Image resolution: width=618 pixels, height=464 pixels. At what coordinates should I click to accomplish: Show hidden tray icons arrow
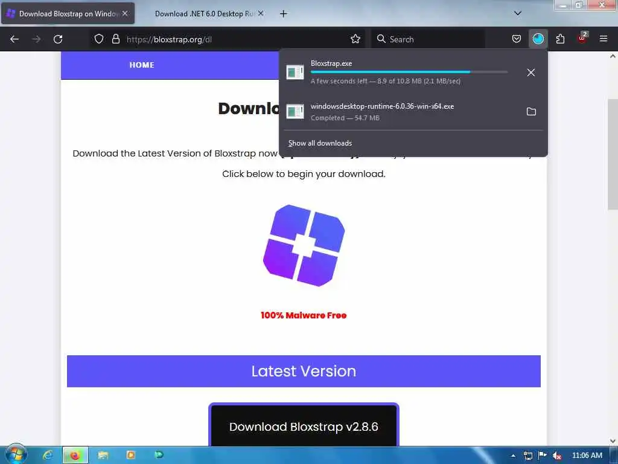click(513, 456)
